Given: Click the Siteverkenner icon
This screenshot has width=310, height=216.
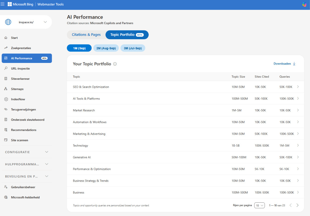Looking at the screenshot, I should (x=6, y=79).
